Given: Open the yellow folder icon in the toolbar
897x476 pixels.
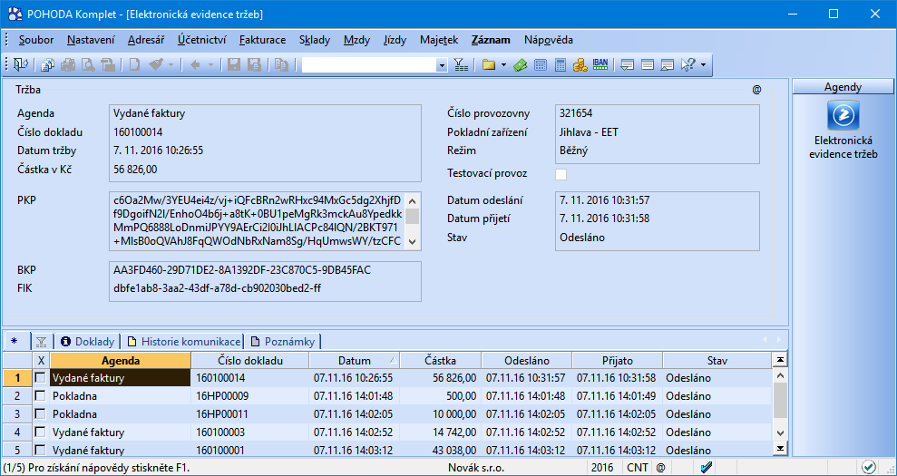Looking at the screenshot, I should point(489,65).
